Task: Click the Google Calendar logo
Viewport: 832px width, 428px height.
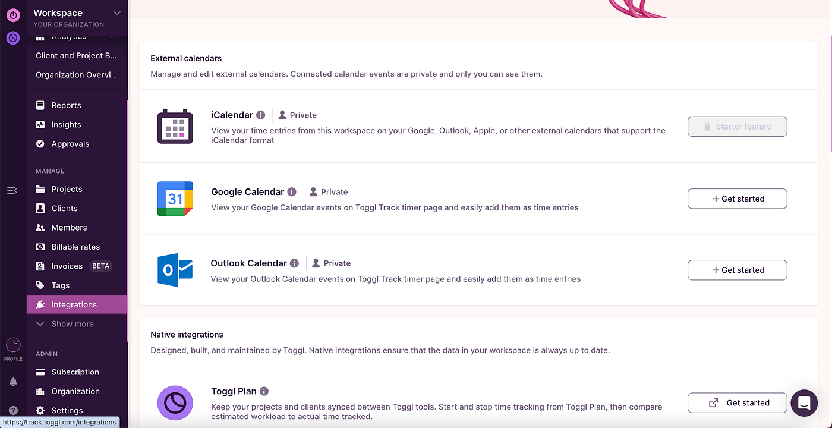Action: coord(175,199)
